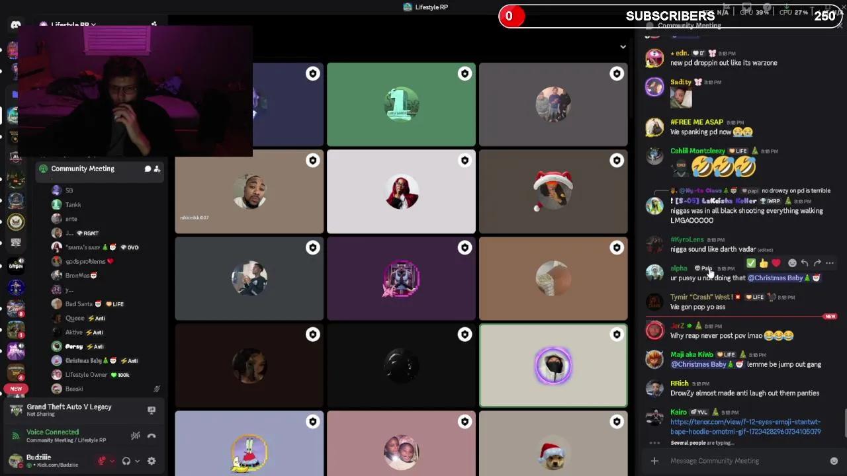Click the invite people icon beside Community Meeting
Image resolution: width=847 pixels, height=476 pixels.
click(x=157, y=169)
